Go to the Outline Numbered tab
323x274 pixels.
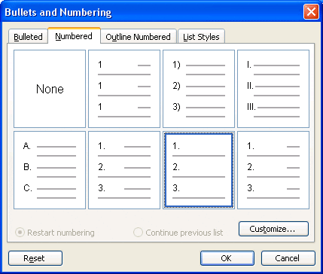tap(139, 37)
